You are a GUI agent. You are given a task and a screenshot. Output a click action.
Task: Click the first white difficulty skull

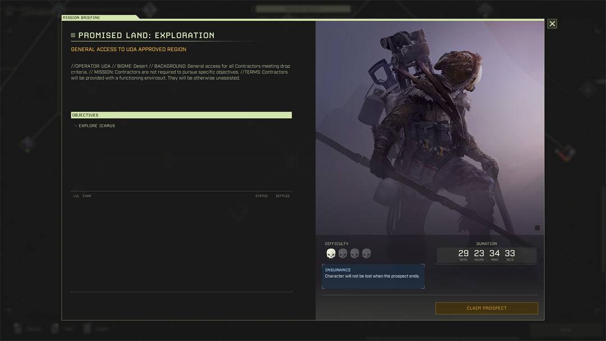click(331, 254)
